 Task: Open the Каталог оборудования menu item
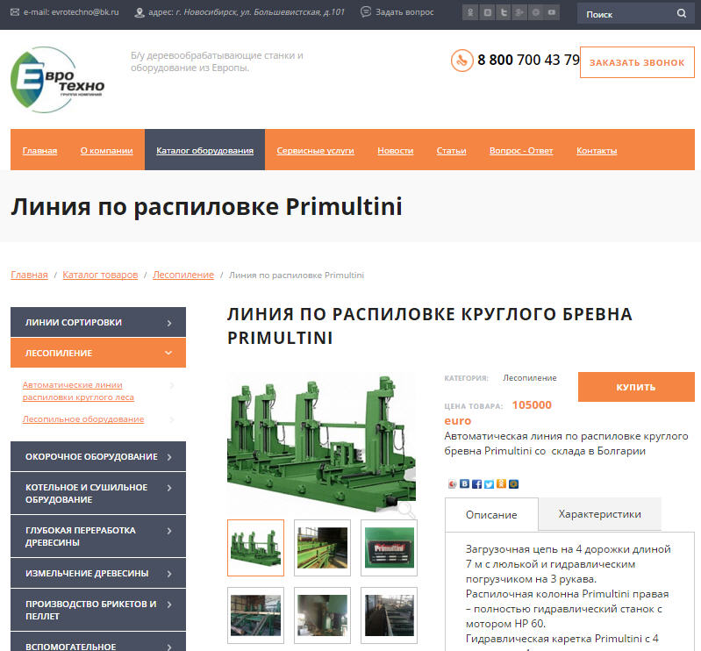tap(204, 151)
